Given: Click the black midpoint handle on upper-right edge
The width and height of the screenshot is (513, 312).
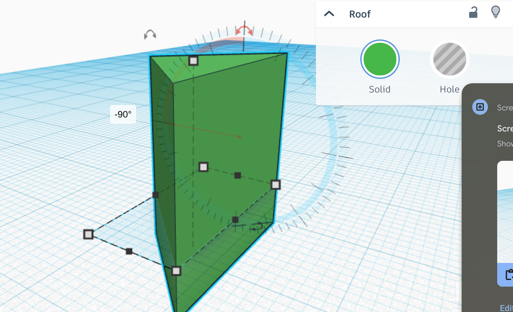Looking at the screenshot, I should (238, 175).
